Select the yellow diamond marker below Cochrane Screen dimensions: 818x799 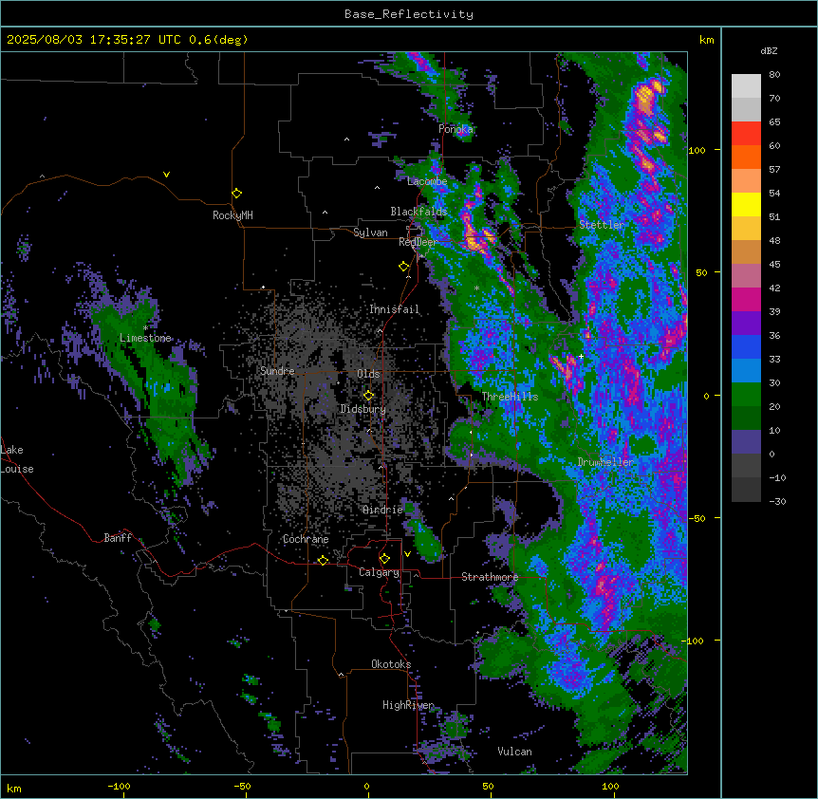click(323, 560)
